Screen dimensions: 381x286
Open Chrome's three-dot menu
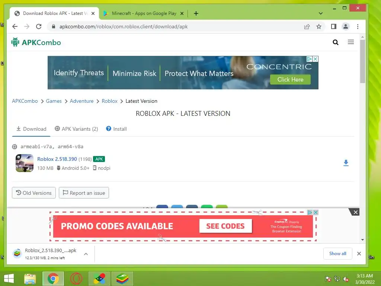coord(358,26)
